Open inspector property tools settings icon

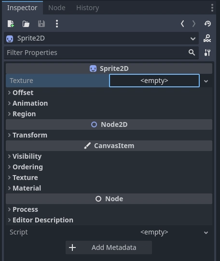(207, 53)
